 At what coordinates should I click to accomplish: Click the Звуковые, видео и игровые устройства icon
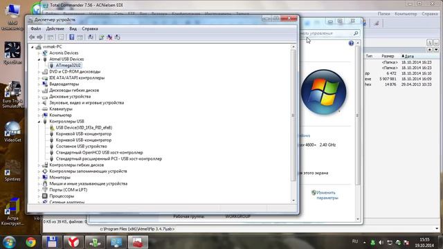(44, 103)
